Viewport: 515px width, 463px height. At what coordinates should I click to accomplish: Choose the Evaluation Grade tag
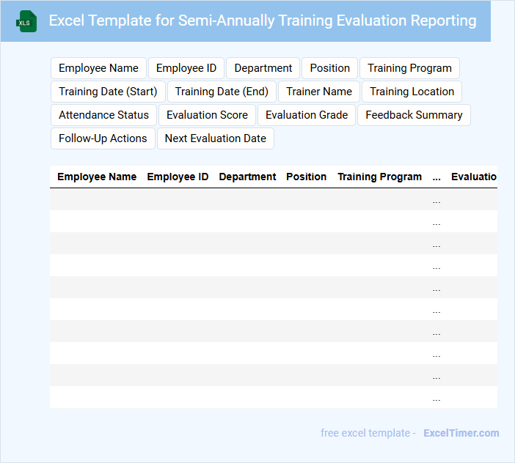point(307,115)
